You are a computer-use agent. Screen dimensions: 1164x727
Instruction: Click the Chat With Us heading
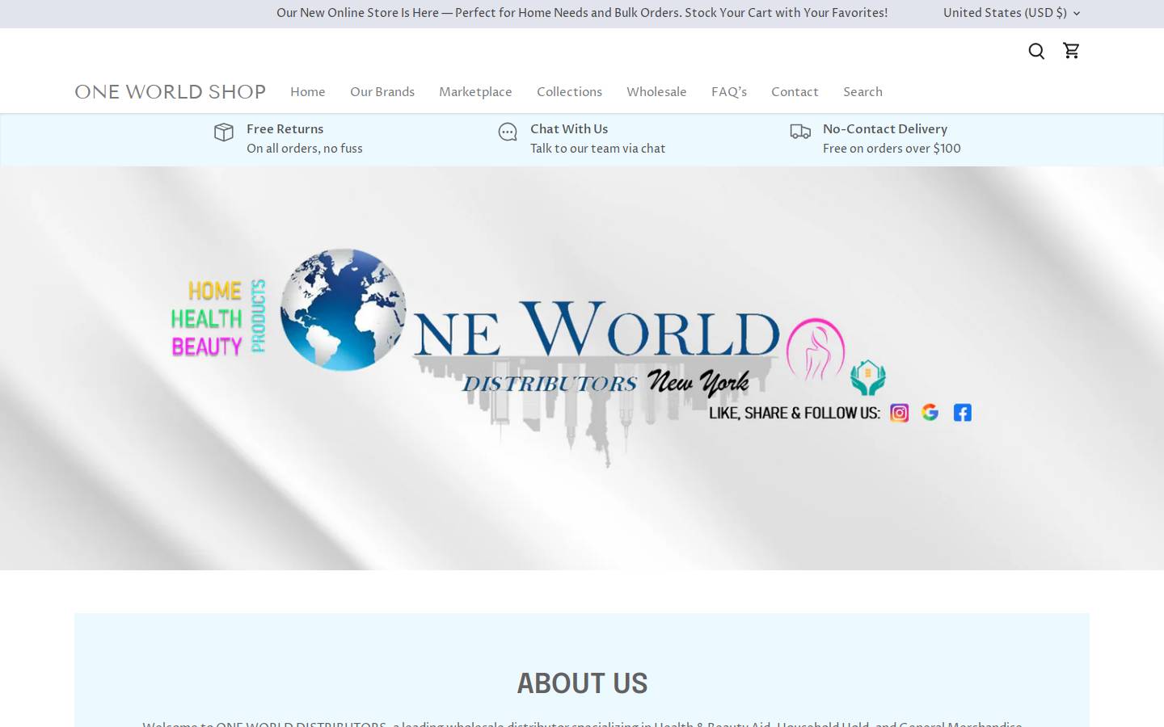click(x=569, y=129)
